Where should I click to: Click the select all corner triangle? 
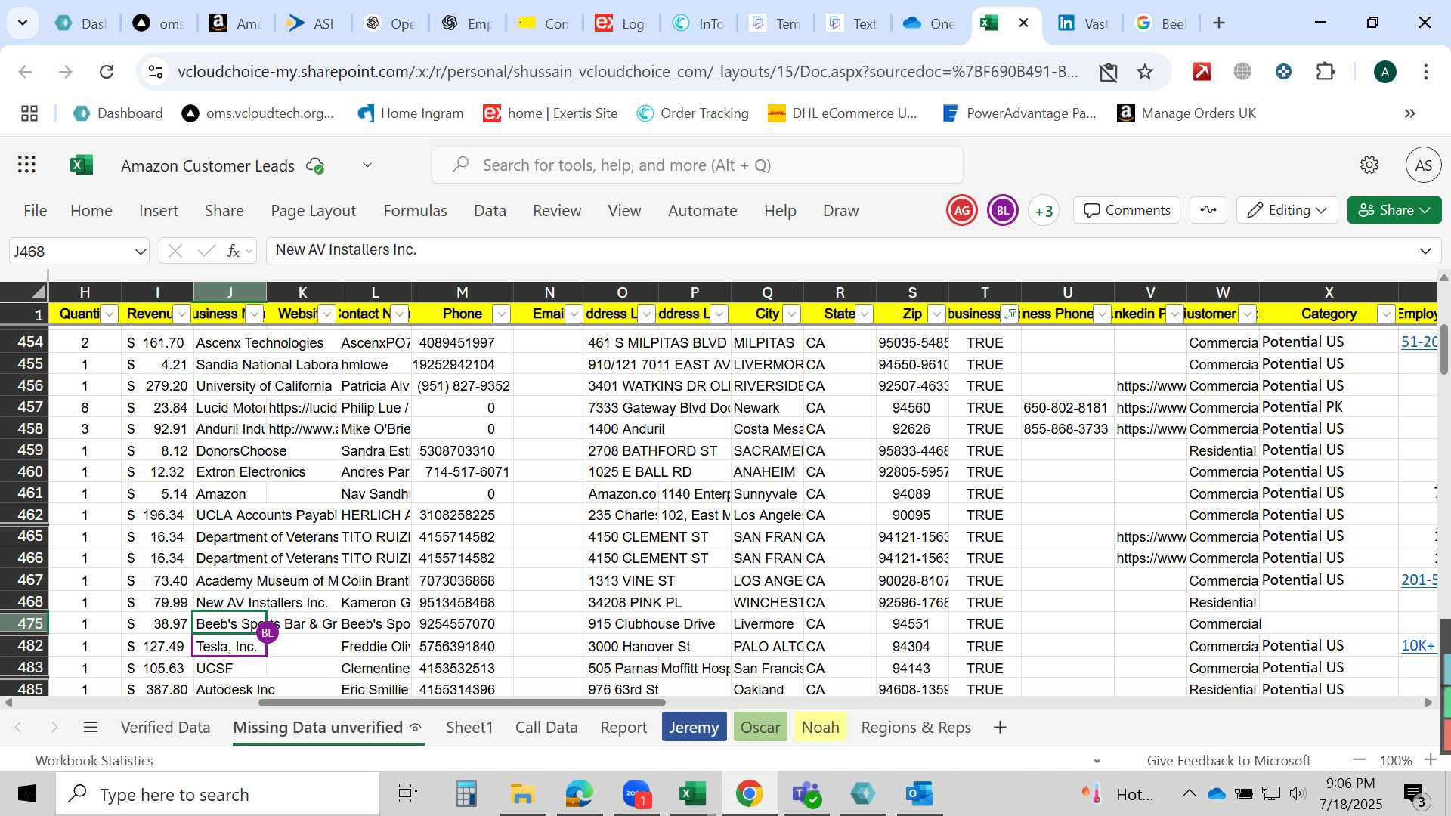38,292
